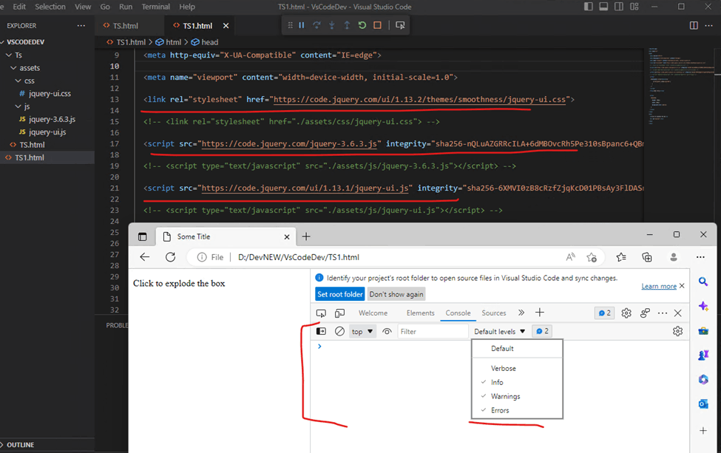The image size is (721, 453).
Task: Open Outlook from the Edge sidebar
Action: 703,404
